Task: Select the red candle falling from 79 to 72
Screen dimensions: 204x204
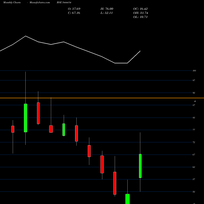Action: click(x=76, y=133)
